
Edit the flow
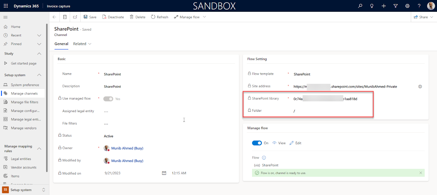295,143
